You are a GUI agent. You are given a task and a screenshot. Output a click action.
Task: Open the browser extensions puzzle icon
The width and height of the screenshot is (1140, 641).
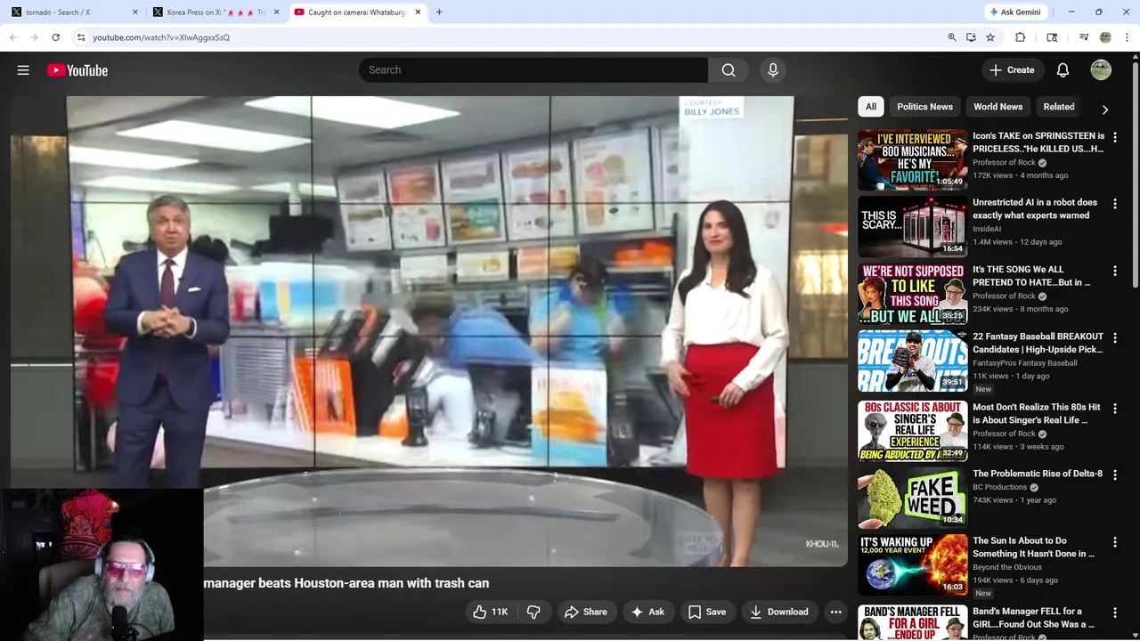[1021, 37]
